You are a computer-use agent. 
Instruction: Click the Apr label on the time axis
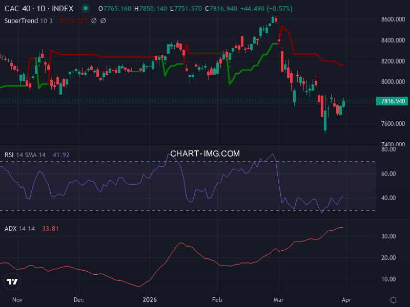coord(347,300)
